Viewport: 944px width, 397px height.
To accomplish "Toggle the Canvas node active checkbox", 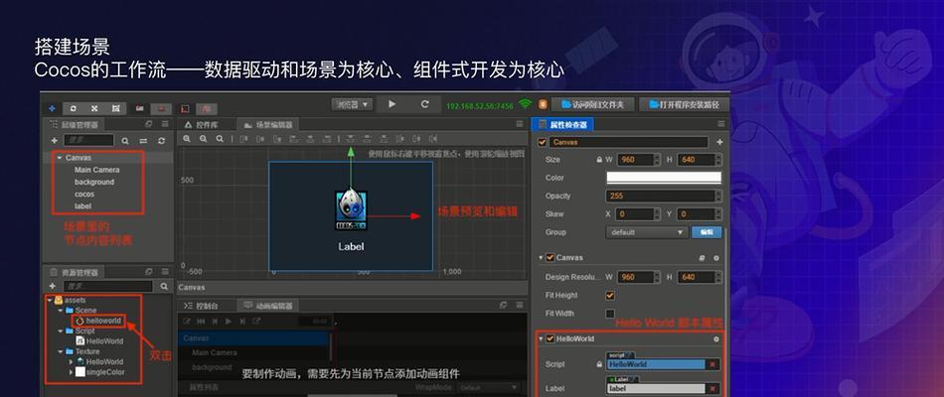I will point(542,143).
